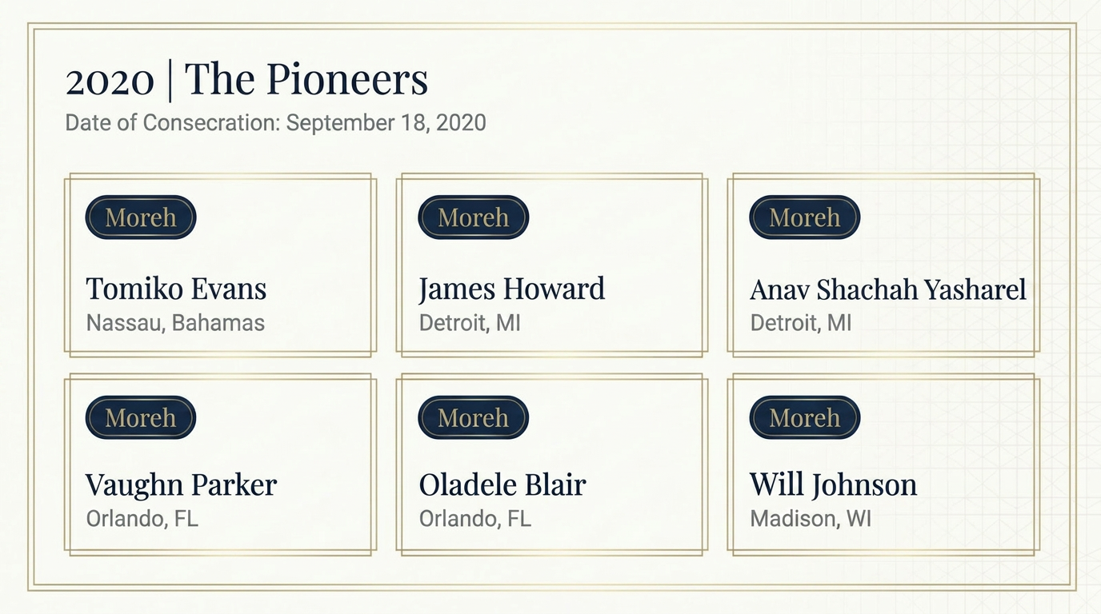Click Detroit, MI under Anav Shachah Yasharel

pos(801,323)
